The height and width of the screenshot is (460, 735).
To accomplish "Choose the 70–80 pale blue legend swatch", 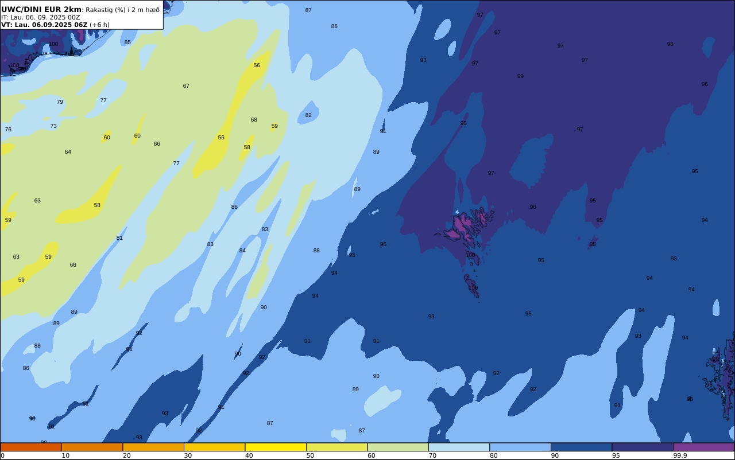I will (459, 447).
